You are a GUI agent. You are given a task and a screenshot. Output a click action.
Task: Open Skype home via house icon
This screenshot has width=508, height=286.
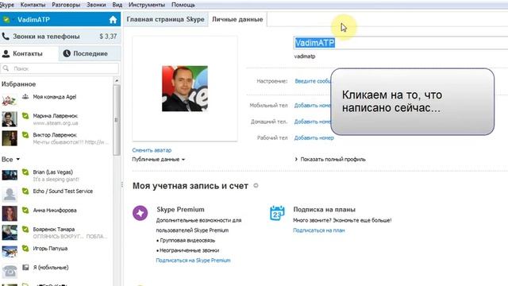[113, 20]
